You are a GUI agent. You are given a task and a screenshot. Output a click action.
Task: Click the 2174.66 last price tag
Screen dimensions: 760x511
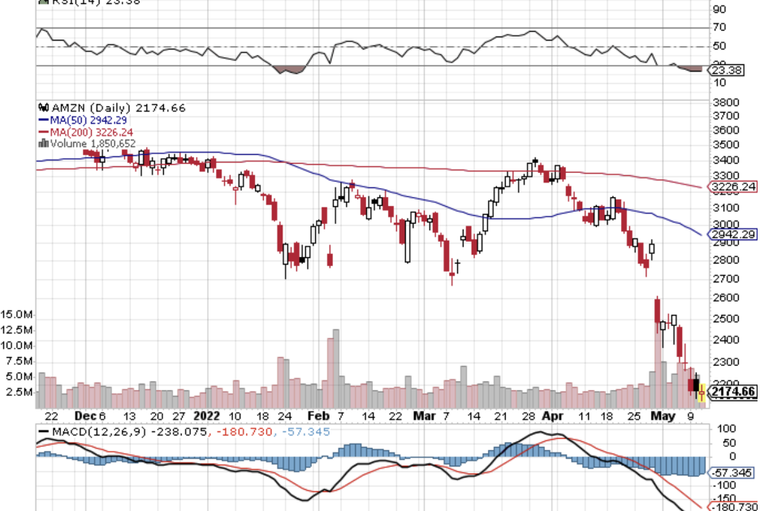(733, 393)
